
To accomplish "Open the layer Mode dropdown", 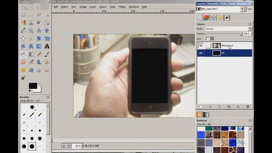I will pos(229,28).
